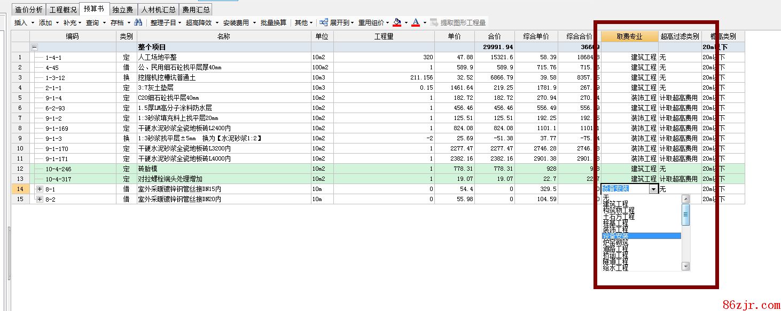Switch to the 人材机汇总 tab
781x311 pixels.
158,10
